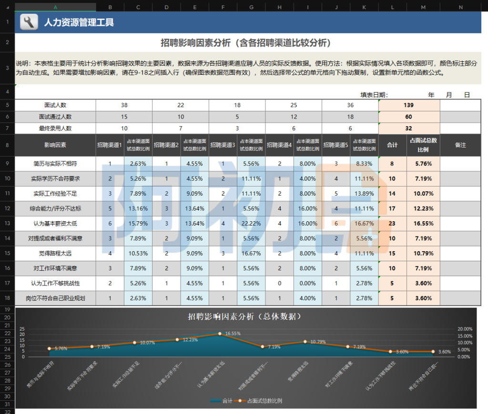Click the 实际工作经验不足 row label
The height and width of the screenshot is (414, 488).
click(x=55, y=194)
